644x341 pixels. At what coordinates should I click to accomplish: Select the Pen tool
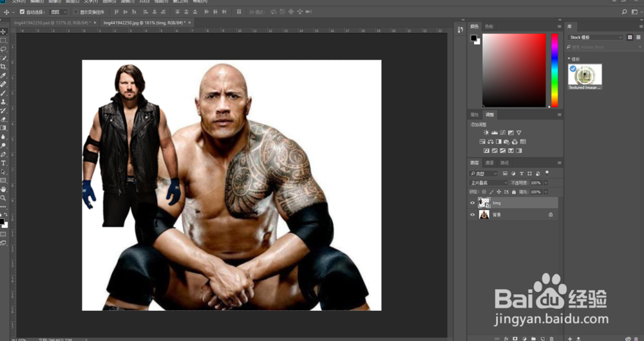pos(3,154)
